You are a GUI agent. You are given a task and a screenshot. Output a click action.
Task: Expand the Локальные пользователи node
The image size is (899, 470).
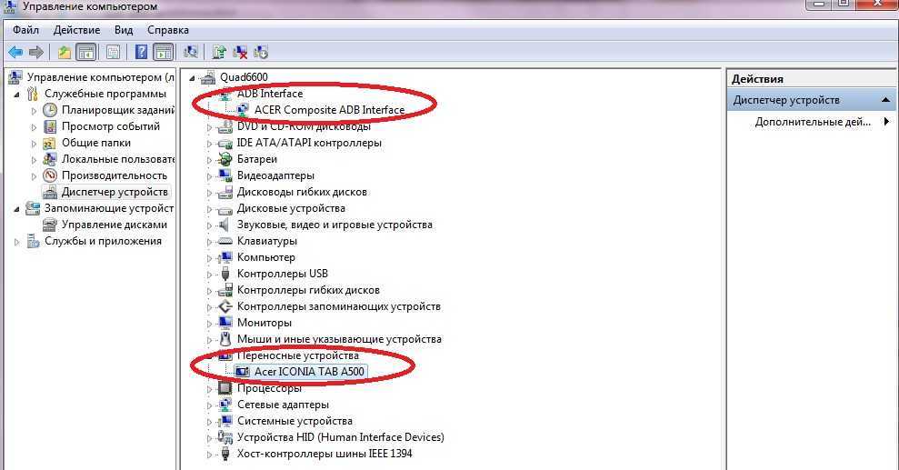[x=34, y=160]
